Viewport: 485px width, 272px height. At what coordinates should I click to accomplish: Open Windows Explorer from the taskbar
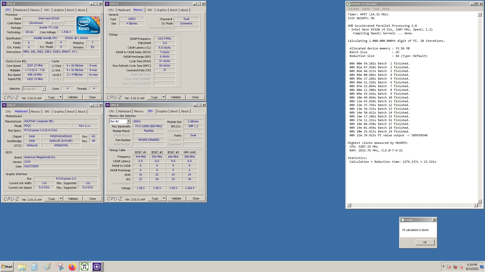(x=22, y=267)
